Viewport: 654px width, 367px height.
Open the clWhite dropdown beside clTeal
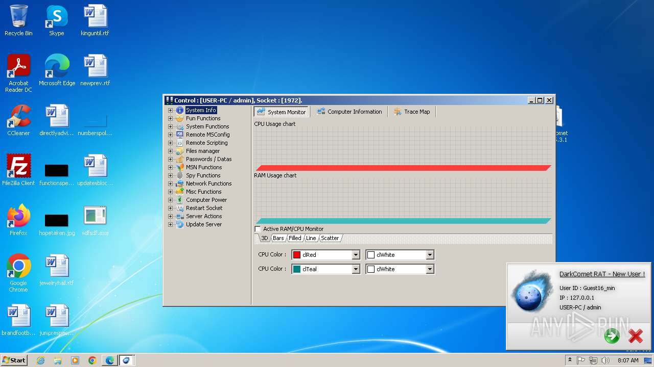point(430,269)
